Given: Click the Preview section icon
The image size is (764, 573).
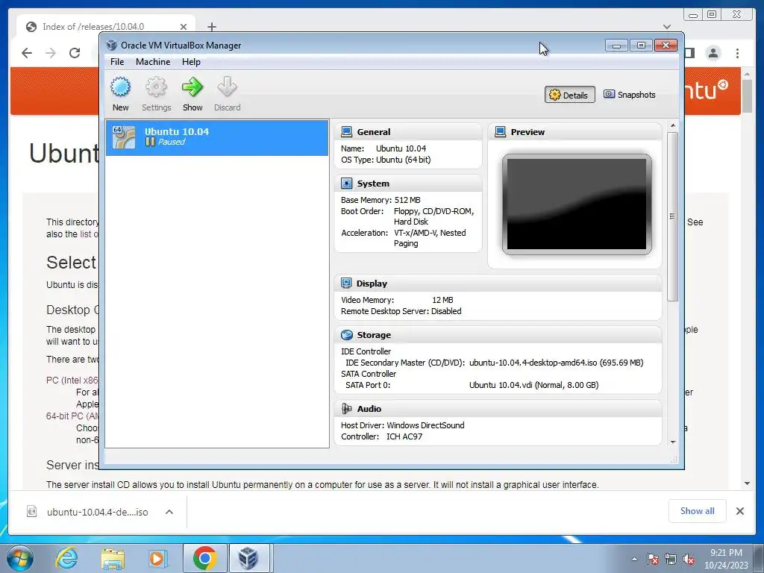Looking at the screenshot, I should 500,131.
